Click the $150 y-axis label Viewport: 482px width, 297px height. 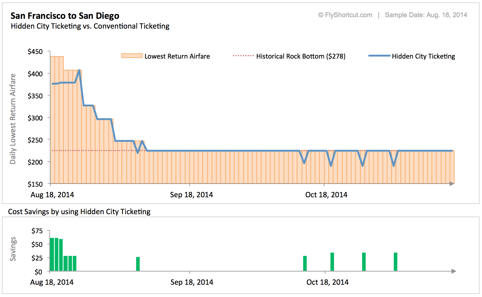coord(35,184)
